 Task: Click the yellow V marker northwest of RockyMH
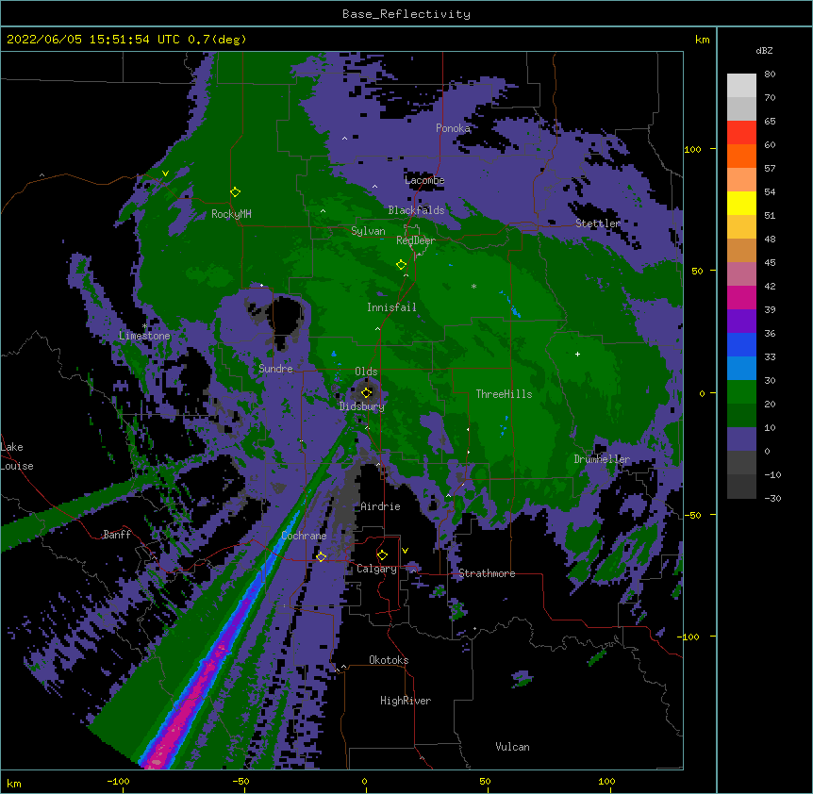point(165,174)
